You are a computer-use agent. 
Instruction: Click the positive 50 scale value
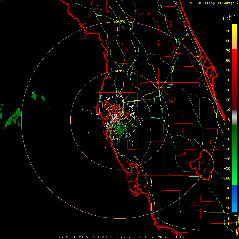click(x=228, y=70)
